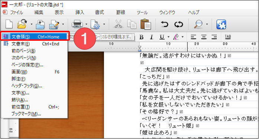Viewport: 259px width, 139px height.
Task: Click the Undo arrow icon
Action: click(x=165, y=24)
